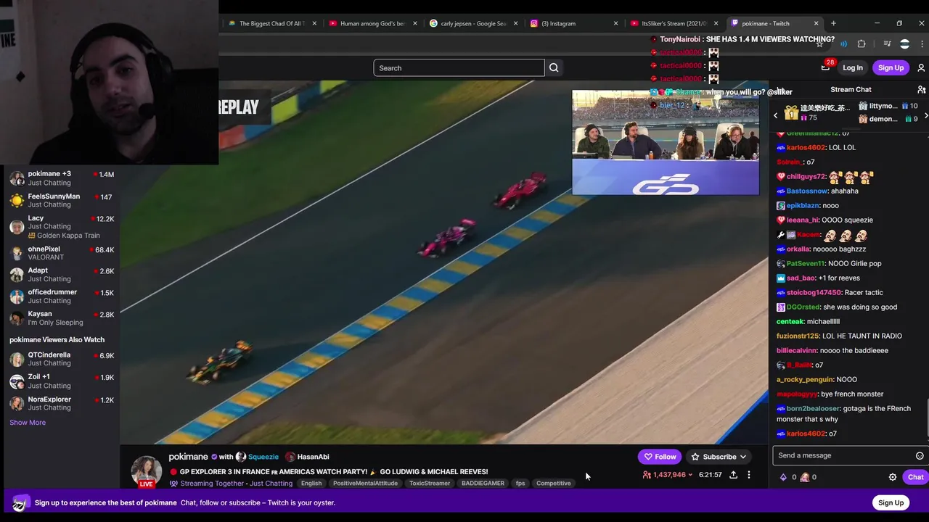Click the chat scrollbar
This screenshot has width=929, height=522.
[927, 419]
